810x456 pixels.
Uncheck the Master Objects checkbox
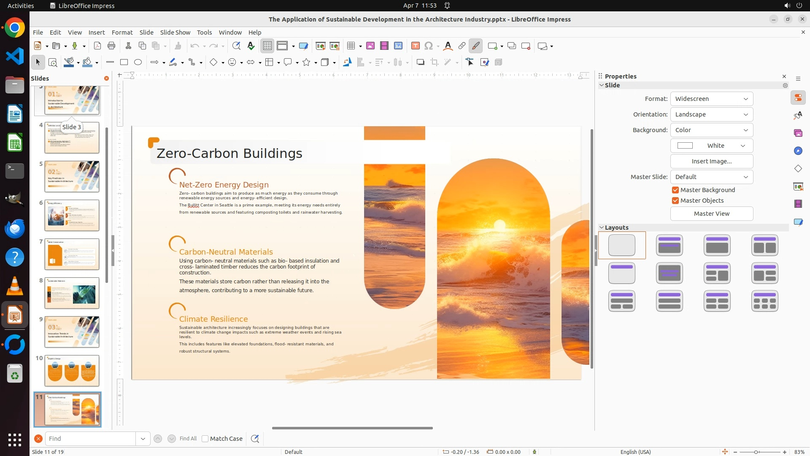(675, 201)
